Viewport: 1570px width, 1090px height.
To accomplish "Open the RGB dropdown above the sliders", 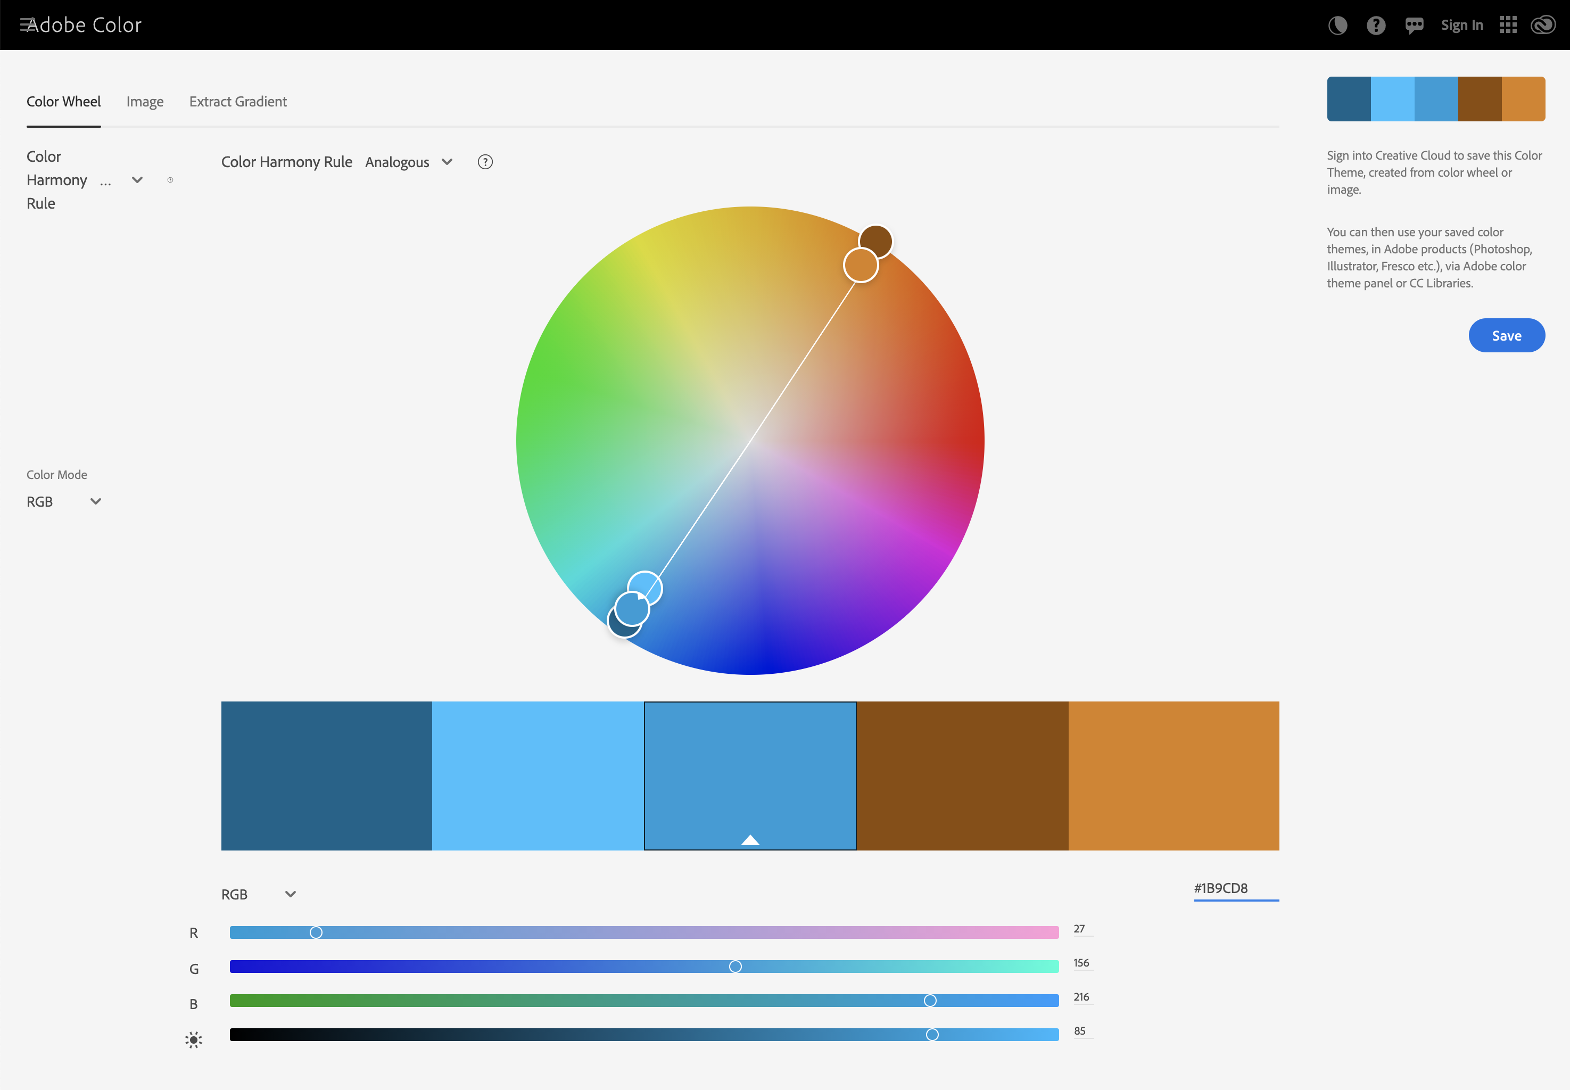I will 258,894.
